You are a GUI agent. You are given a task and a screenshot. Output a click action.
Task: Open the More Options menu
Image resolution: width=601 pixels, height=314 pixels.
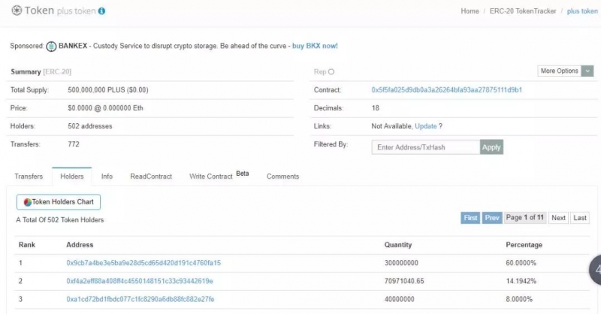(559, 71)
